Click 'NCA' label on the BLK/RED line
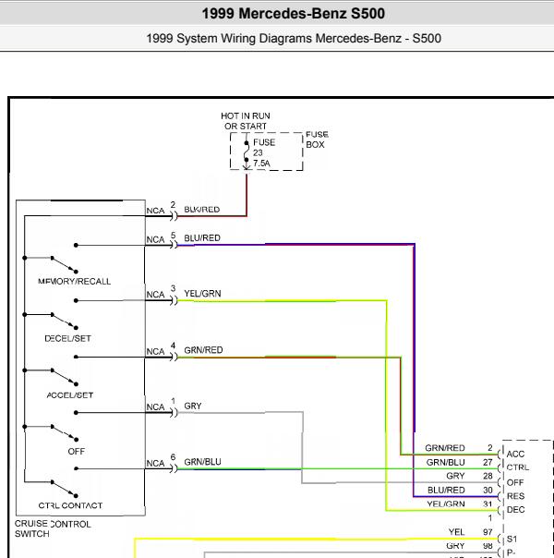The height and width of the screenshot is (558, 554). [155, 211]
